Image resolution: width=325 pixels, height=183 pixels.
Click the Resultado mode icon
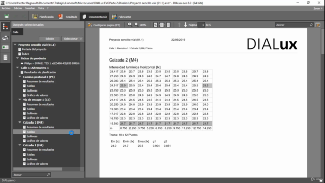pyautogui.click(x=60, y=17)
